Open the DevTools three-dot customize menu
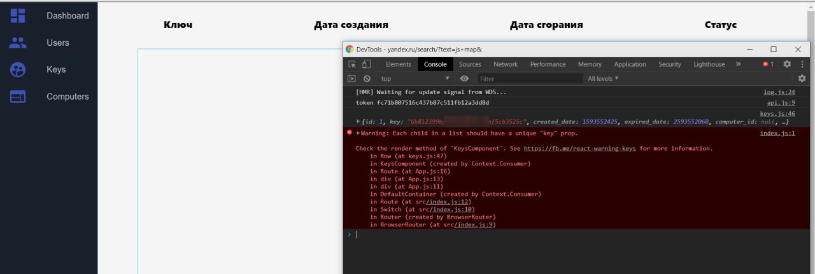The height and width of the screenshot is (274, 815). coord(802,64)
